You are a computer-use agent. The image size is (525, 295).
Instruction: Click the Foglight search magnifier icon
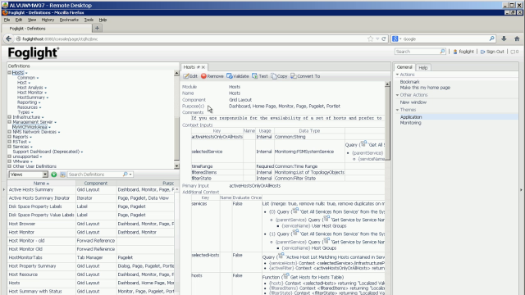(x=442, y=52)
